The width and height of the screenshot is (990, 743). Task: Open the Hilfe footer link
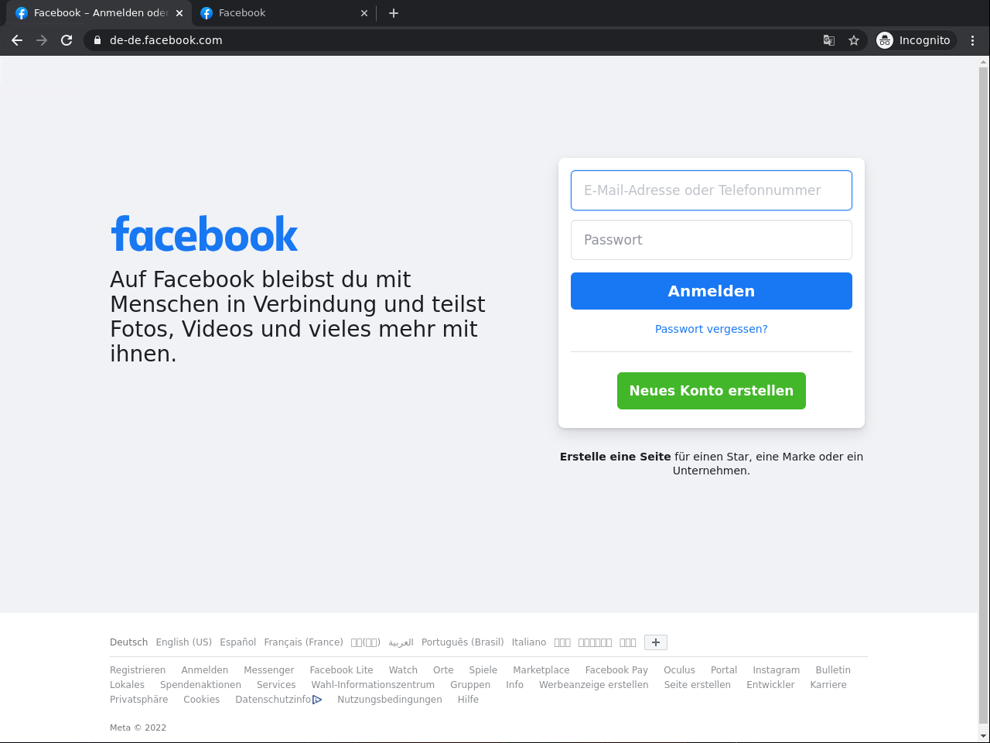(x=468, y=700)
